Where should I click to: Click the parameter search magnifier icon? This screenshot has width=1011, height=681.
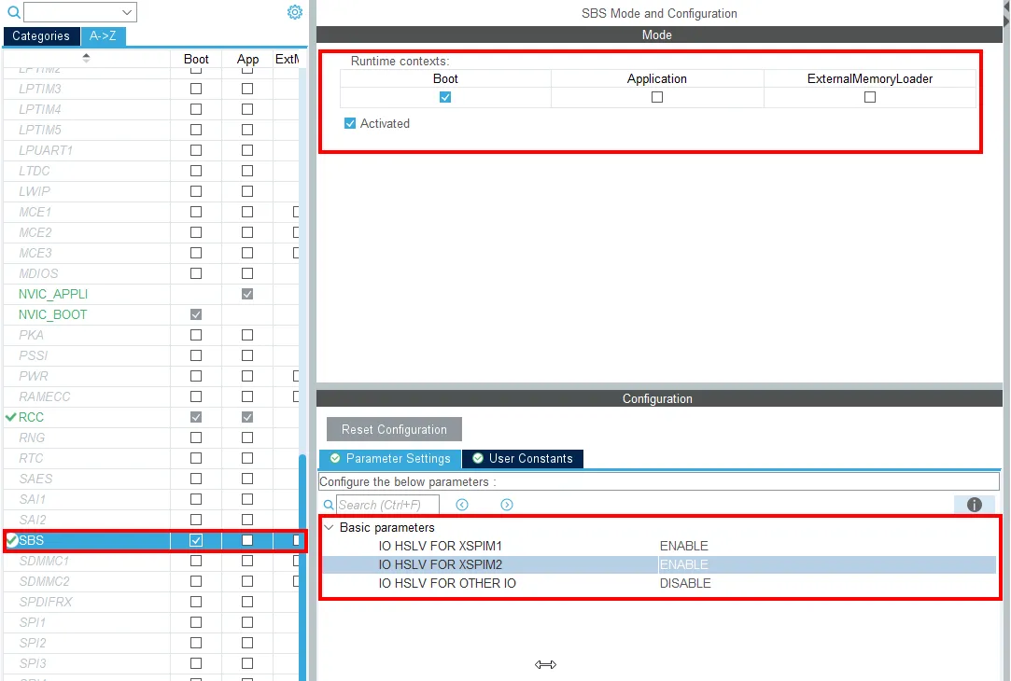(x=329, y=505)
